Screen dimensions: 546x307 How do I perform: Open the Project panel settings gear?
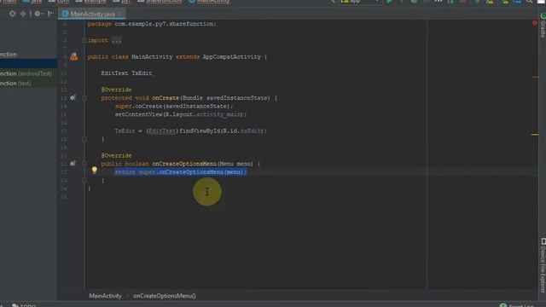click(x=38, y=14)
